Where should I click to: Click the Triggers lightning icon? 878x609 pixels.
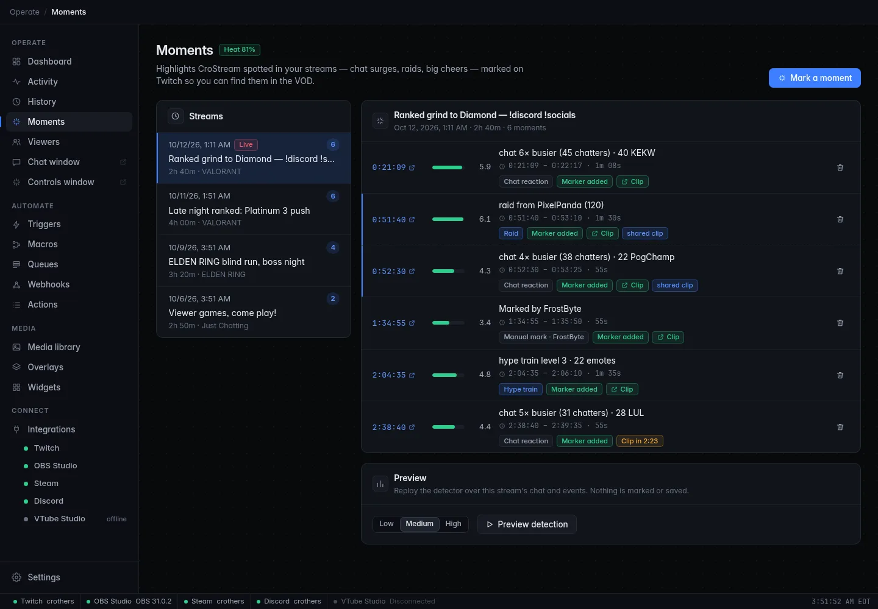16,224
